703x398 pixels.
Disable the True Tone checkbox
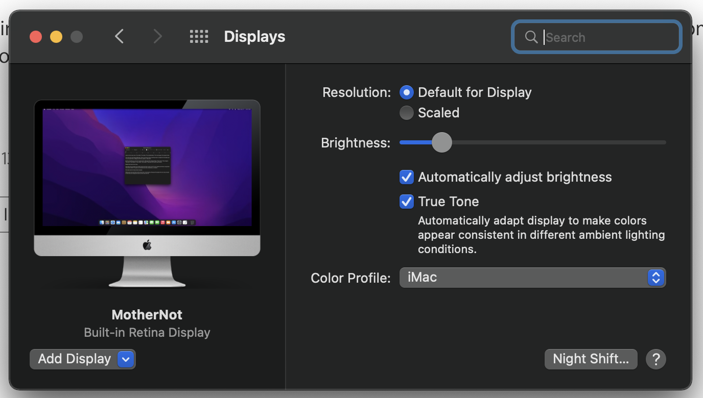coord(406,202)
